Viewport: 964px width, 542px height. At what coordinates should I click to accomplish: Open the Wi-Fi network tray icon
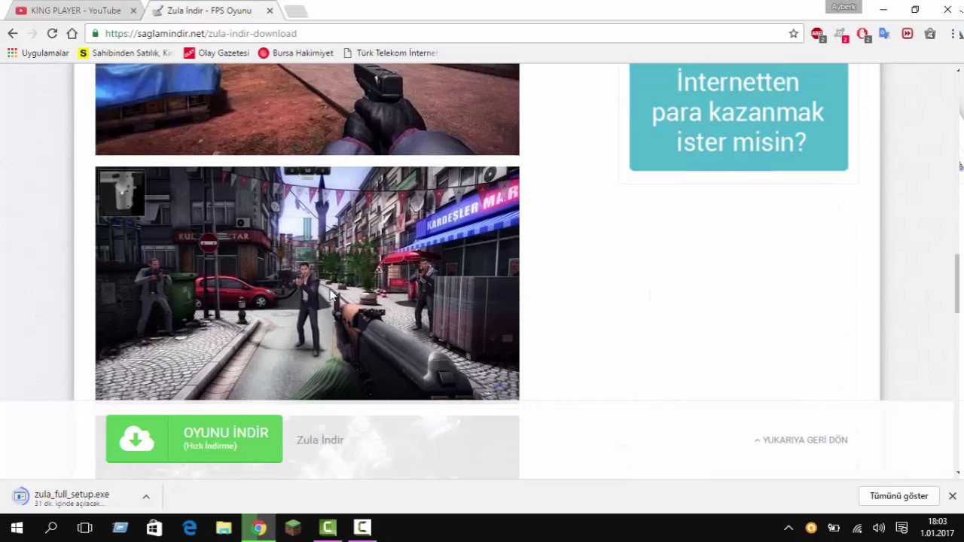(x=857, y=528)
